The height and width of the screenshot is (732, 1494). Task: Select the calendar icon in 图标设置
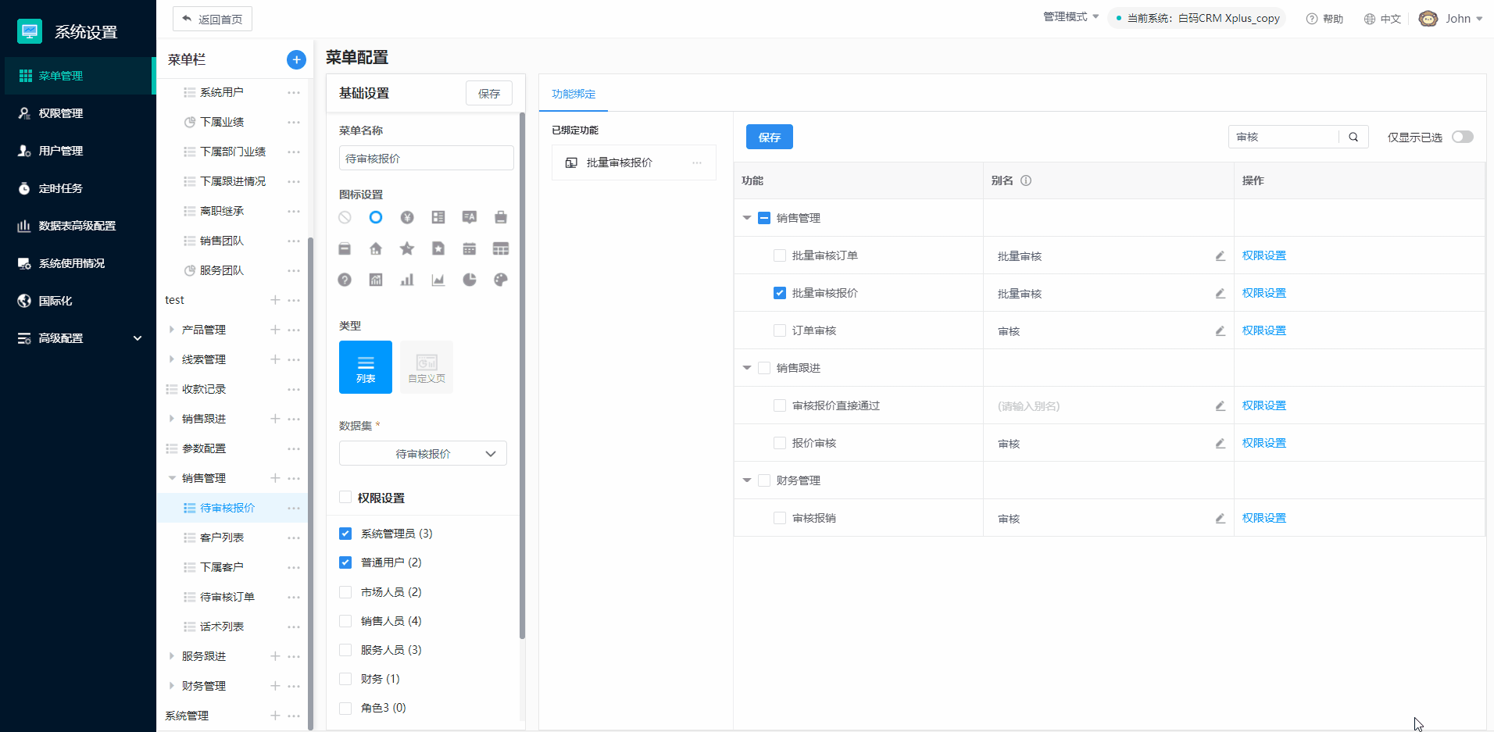pyautogui.click(x=469, y=248)
